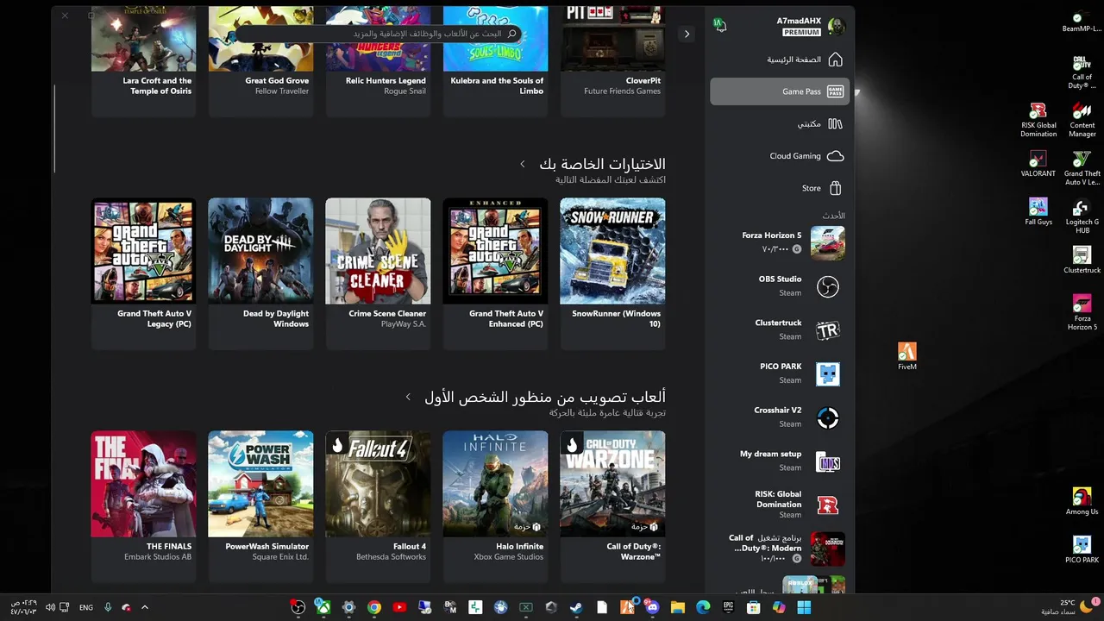Open CloverPit game card
1104x621 pixels.
click(612, 60)
